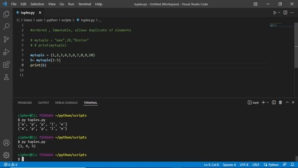Click Ln 9, Col 8 status entry
The image size is (298, 168).
point(211,165)
